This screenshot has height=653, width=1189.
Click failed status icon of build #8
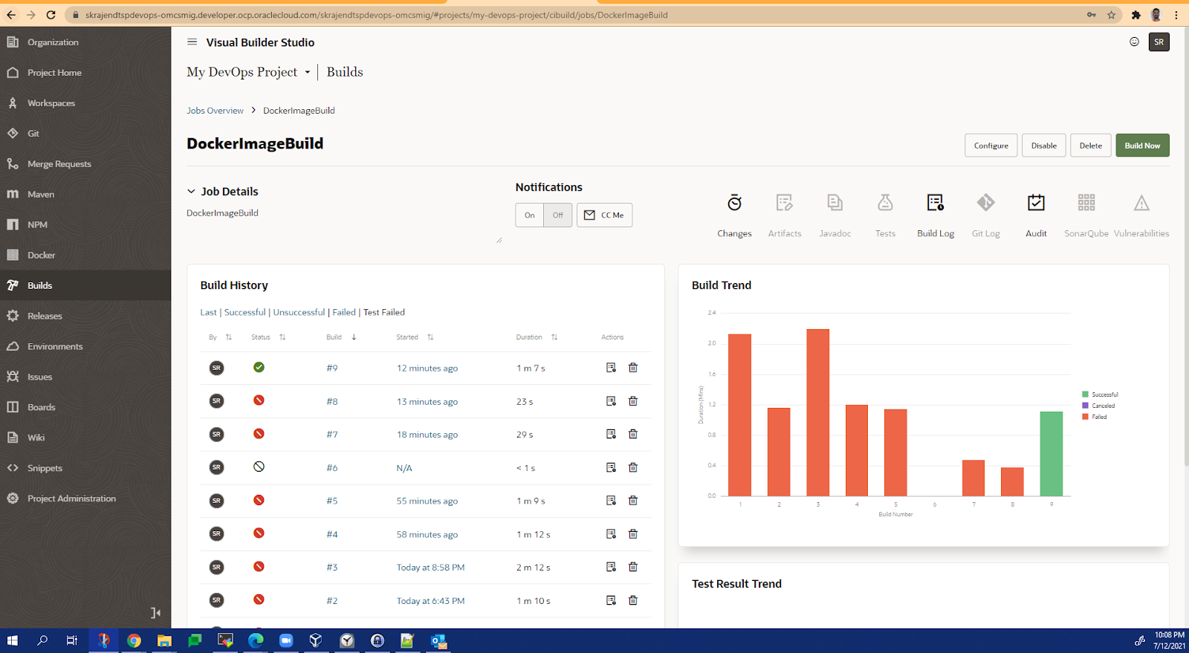tap(259, 400)
